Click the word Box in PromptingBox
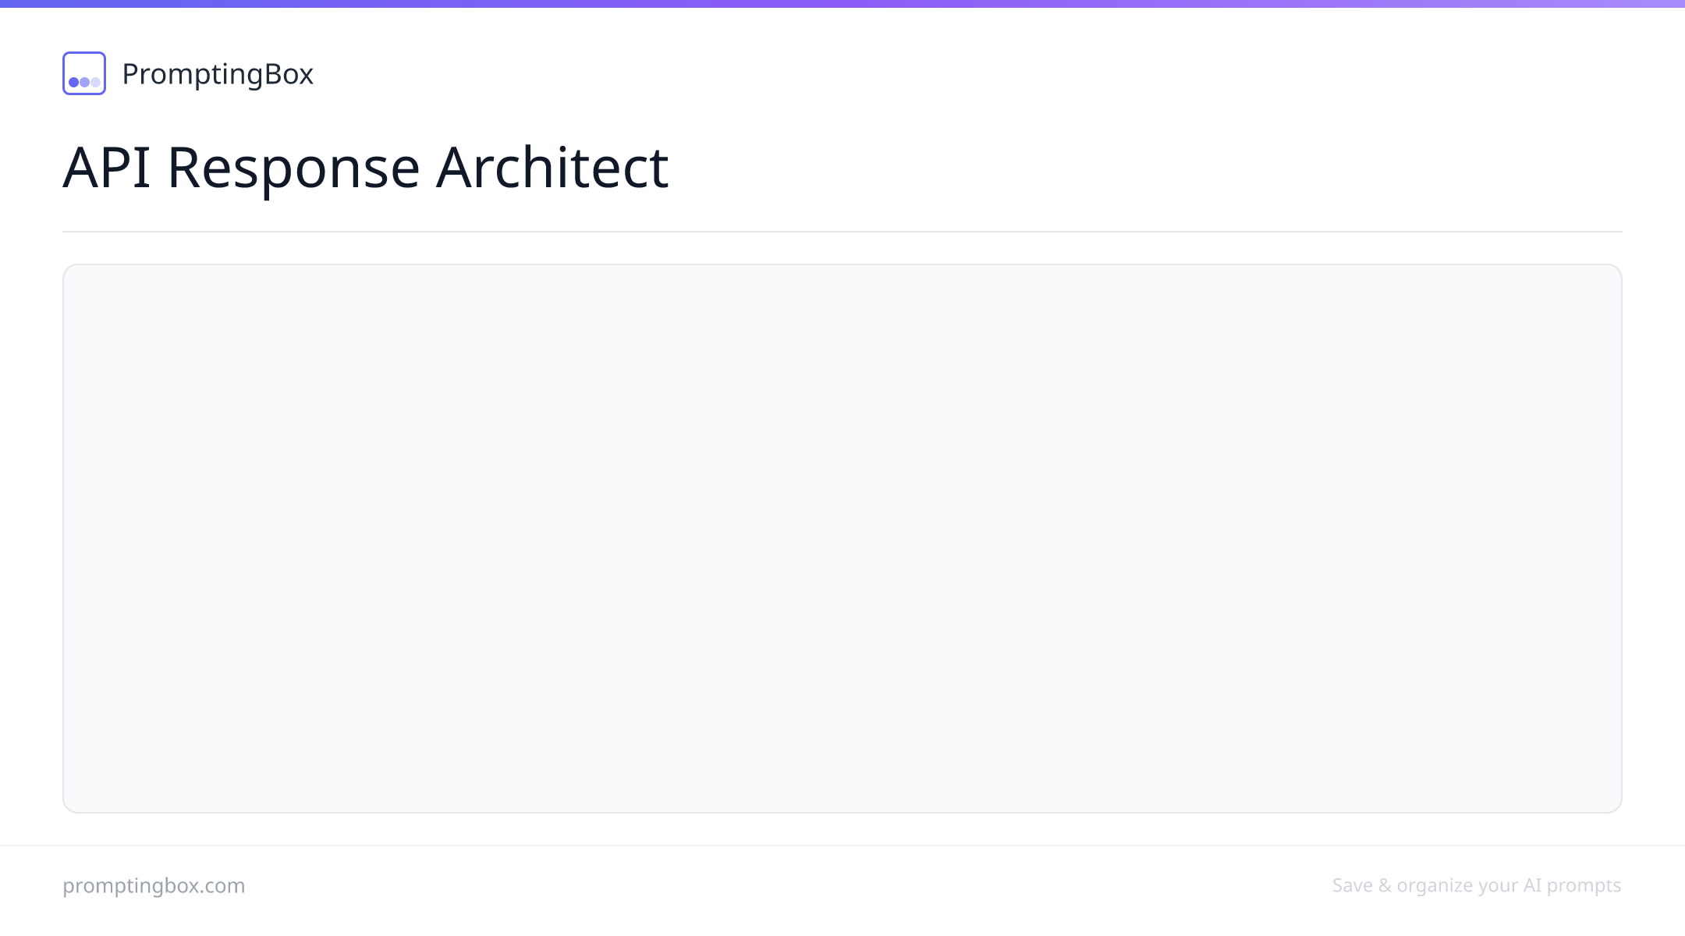The height and width of the screenshot is (936, 1685). point(289,74)
